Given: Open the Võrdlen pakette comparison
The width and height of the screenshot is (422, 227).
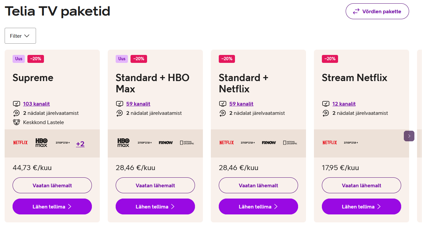Looking at the screenshot, I should (x=377, y=12).
